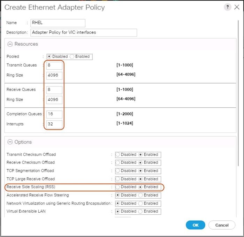Viewport: 244px width, 237px height.
Task: Click the Completion Queues field
Action: [54, 114]
